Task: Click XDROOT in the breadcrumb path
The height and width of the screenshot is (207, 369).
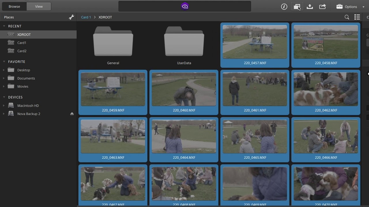Action: pos(105,17)
